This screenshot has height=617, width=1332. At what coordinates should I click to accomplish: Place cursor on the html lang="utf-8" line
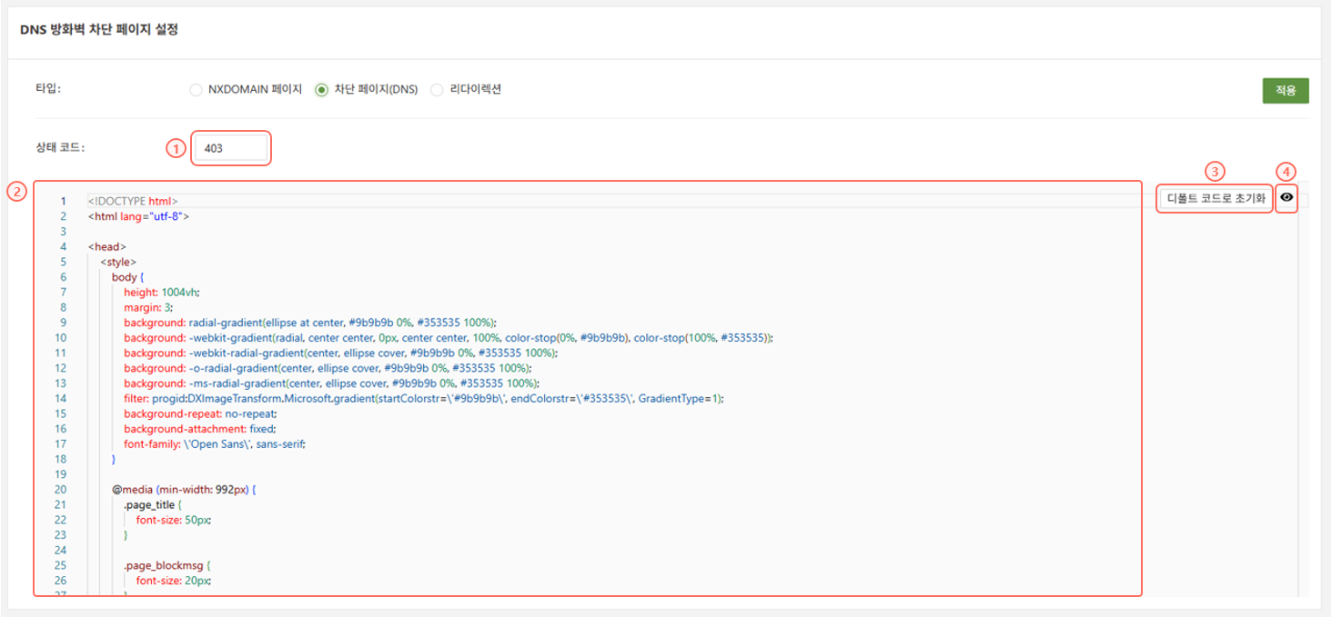138,216
